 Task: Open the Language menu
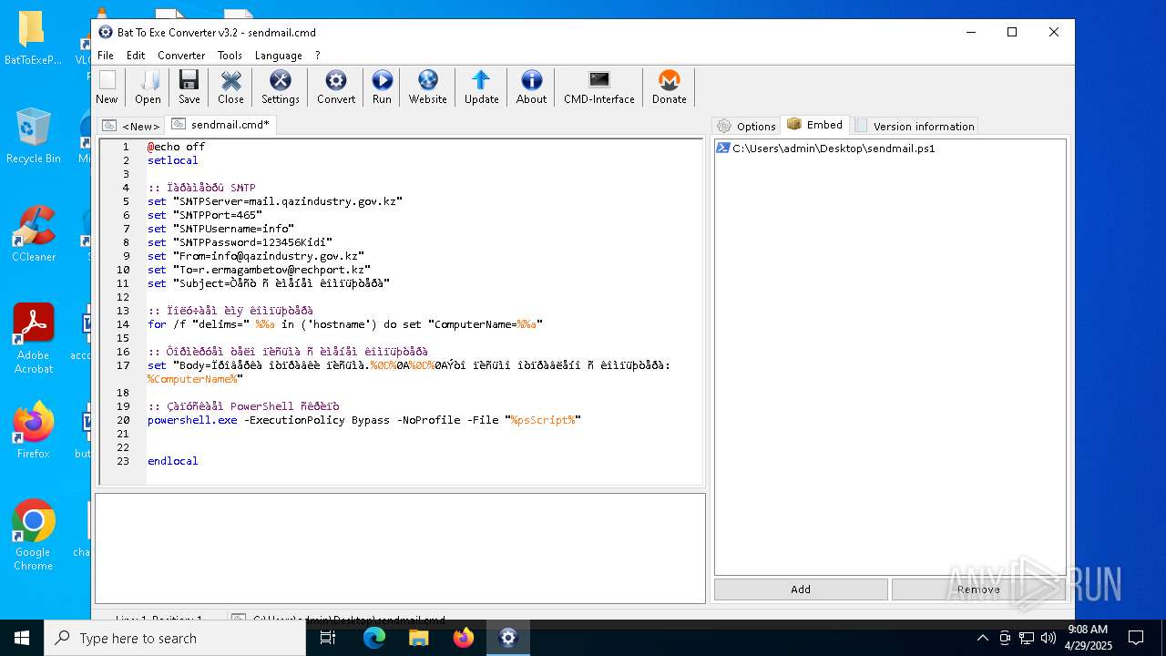[278, 56]
